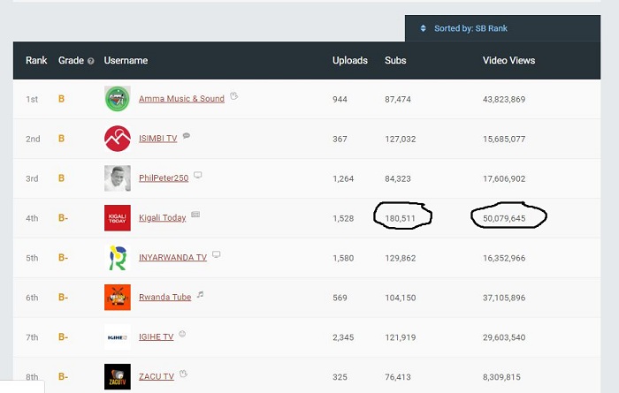619x393 pixels.
Task: Click the ZACU TV black logo thumbnail
Action: pyautogui.click(x=118, y=377)
